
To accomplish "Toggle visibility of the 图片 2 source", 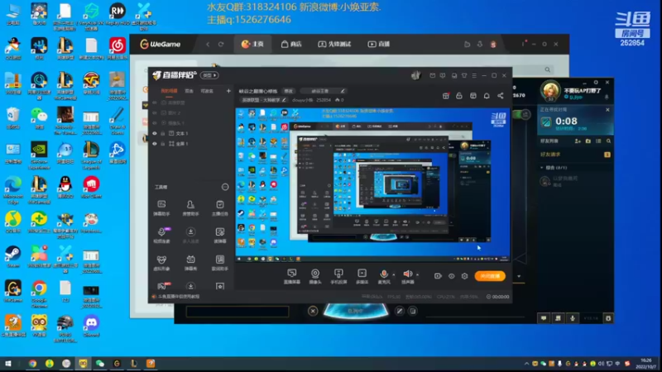I will coord(155,113).
